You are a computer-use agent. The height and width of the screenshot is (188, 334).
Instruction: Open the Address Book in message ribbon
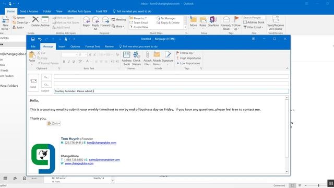(x=126, y=58)
